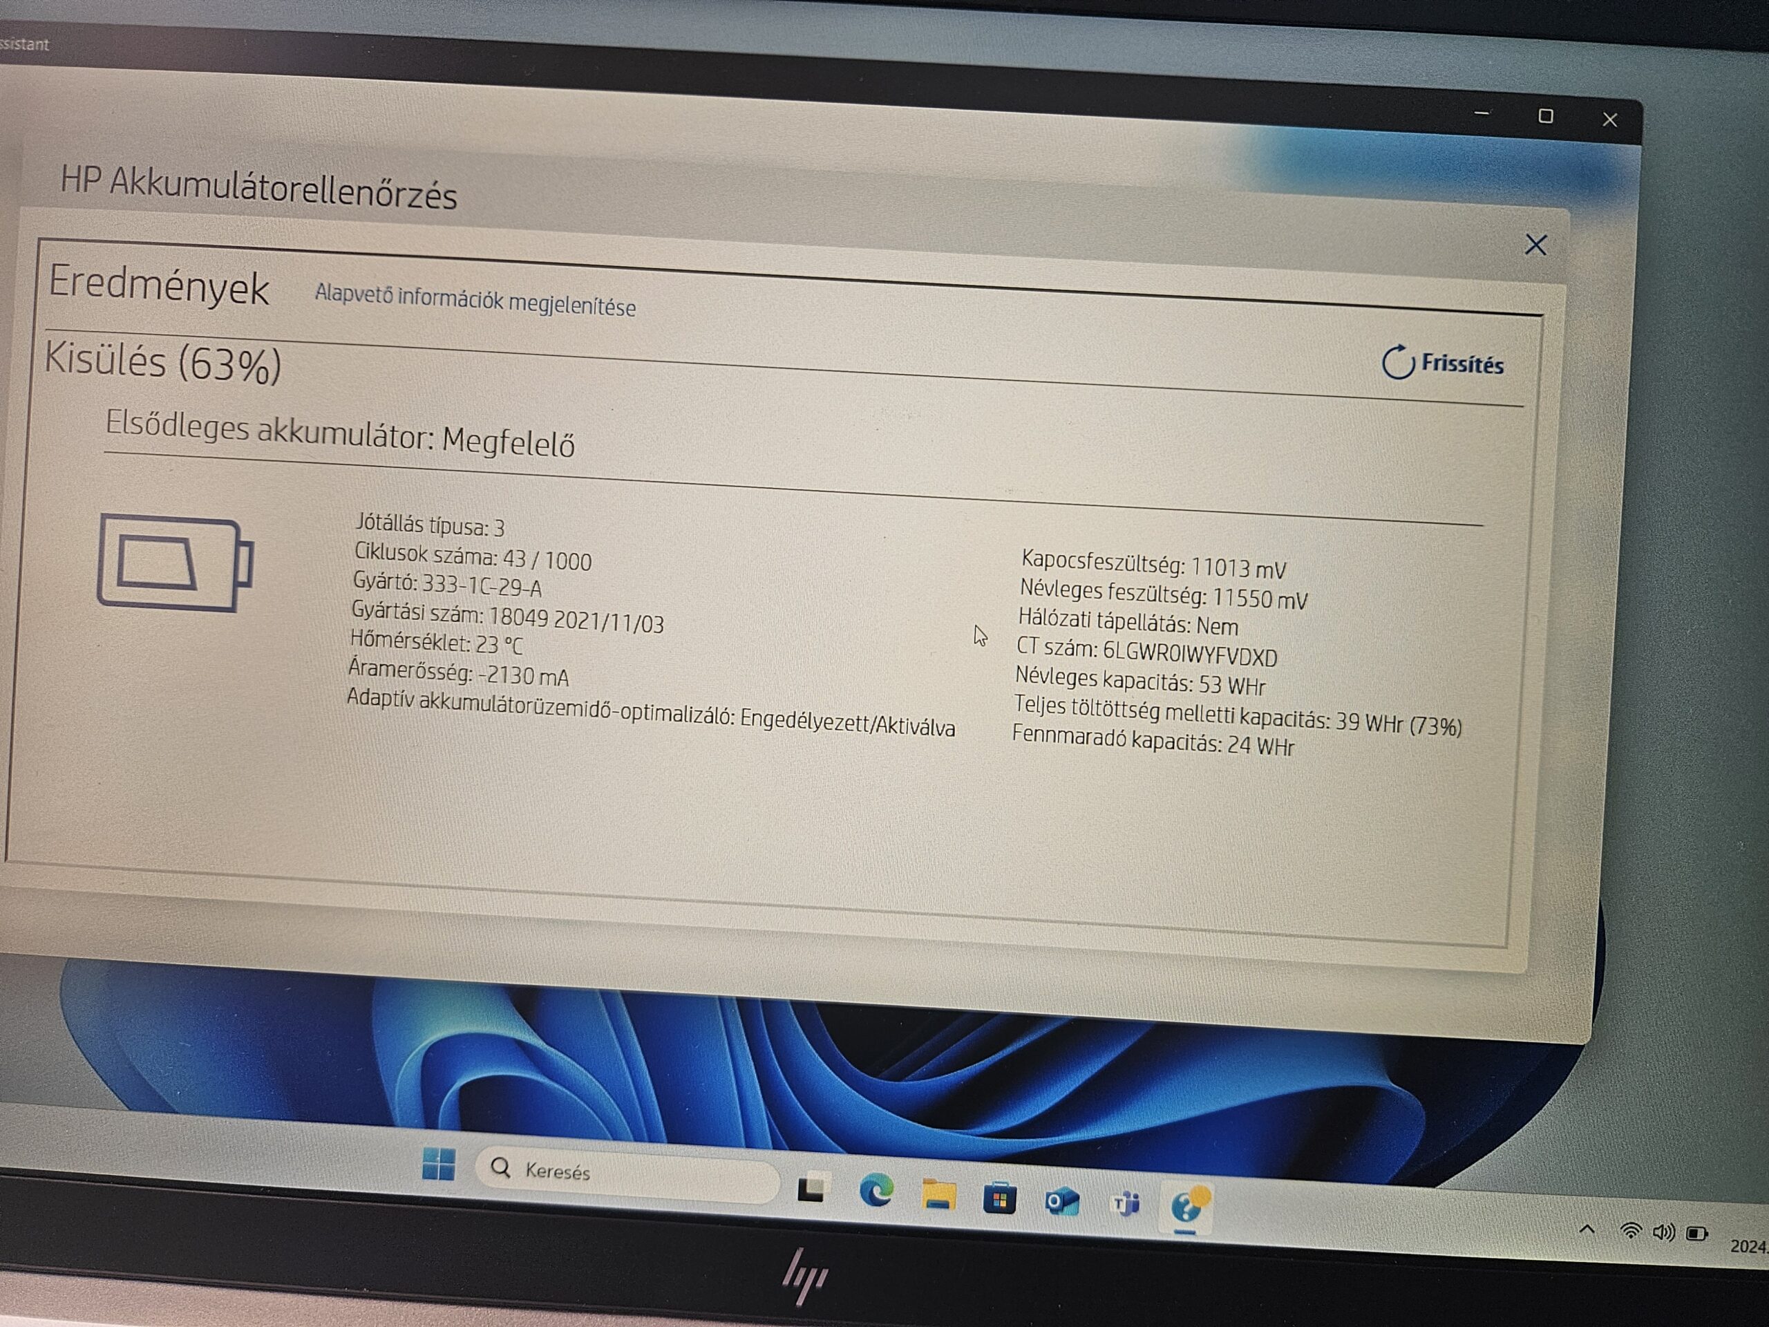The width and height of the screenshot is (1769, 1327).
Task: Click Névleges kapacitás: 53 WHr
Action: pos(1139,681)
